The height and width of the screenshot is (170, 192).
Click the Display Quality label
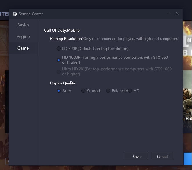pos(62,83)
